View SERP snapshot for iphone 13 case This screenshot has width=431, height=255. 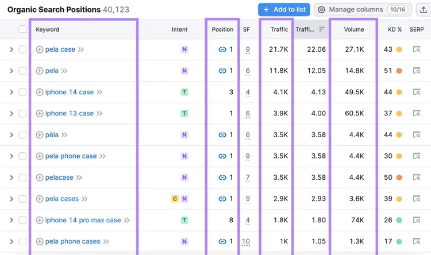point(417,114)
